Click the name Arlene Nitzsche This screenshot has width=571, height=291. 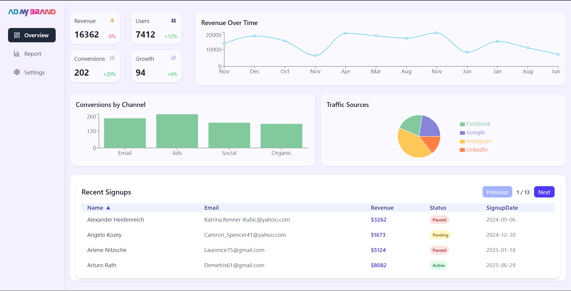(x=107, y=250)
